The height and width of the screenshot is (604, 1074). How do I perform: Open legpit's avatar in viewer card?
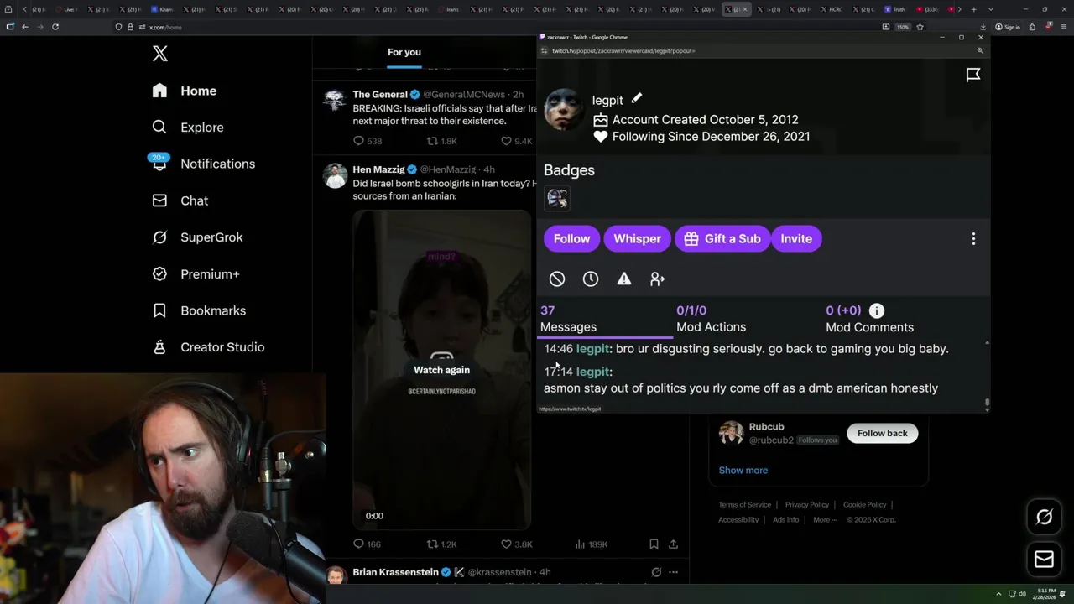(564, 109)
